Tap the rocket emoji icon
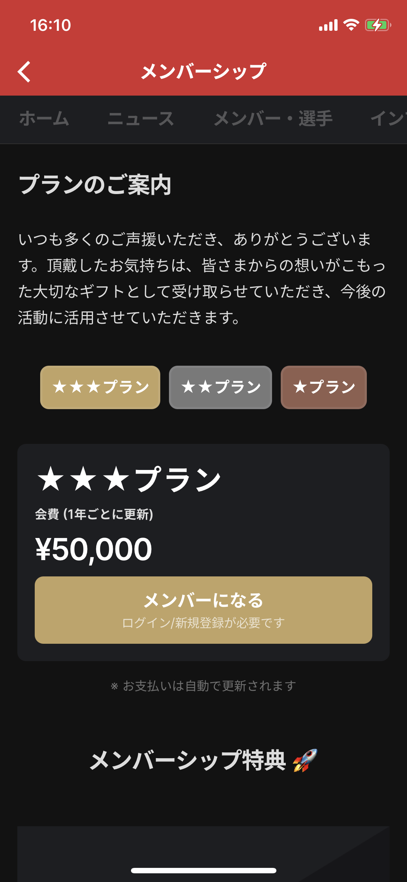This screenshot has height=882, width=407. (305, 760)
